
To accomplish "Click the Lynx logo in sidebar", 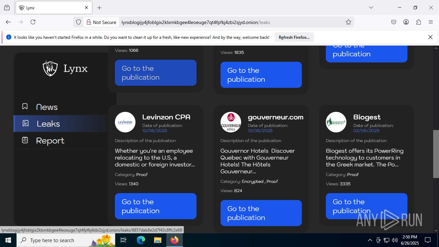I will pos(65,68).
